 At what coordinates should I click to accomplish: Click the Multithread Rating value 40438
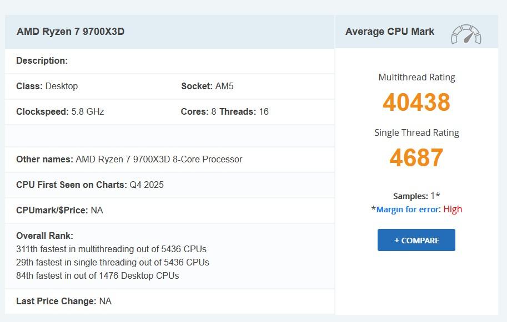(416, 102)
